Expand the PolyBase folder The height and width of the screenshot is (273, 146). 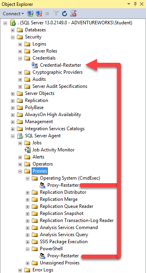tap(13, 107)
